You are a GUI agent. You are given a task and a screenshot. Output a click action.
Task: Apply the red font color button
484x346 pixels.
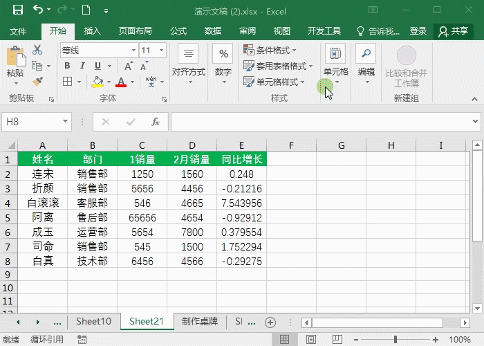[121, 82]
